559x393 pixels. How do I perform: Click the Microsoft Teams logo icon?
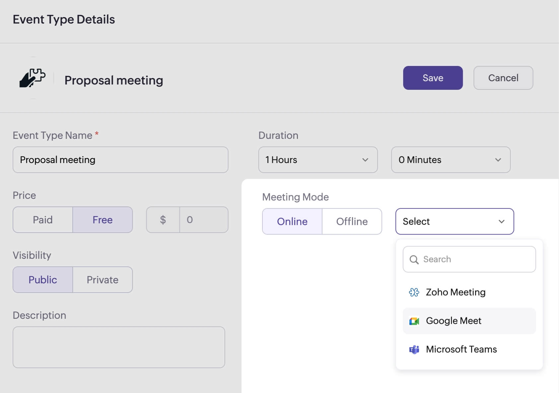(x=414, y=350)
